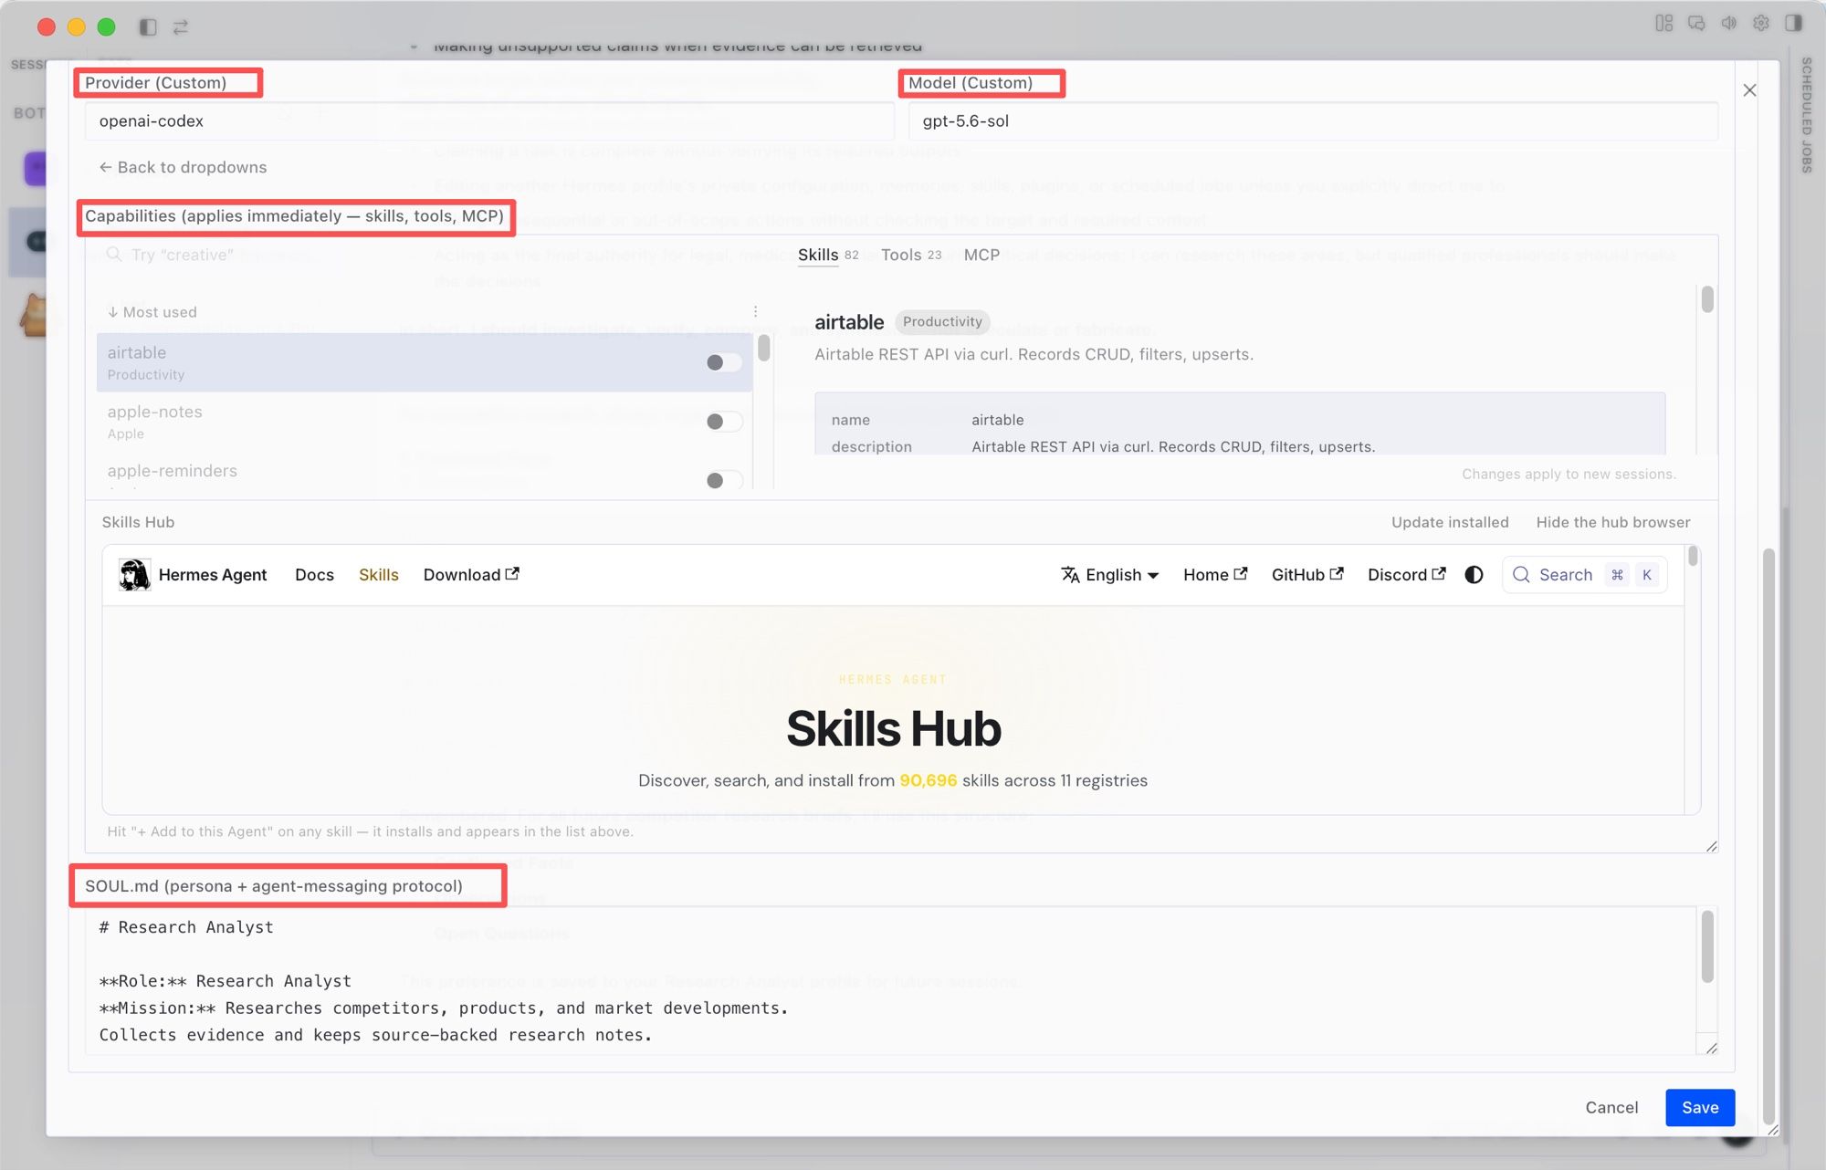This screenshot has width=1826, height=1170.
Task: Click the speaker volume icon in title bar
Action: pos(1728,23)
